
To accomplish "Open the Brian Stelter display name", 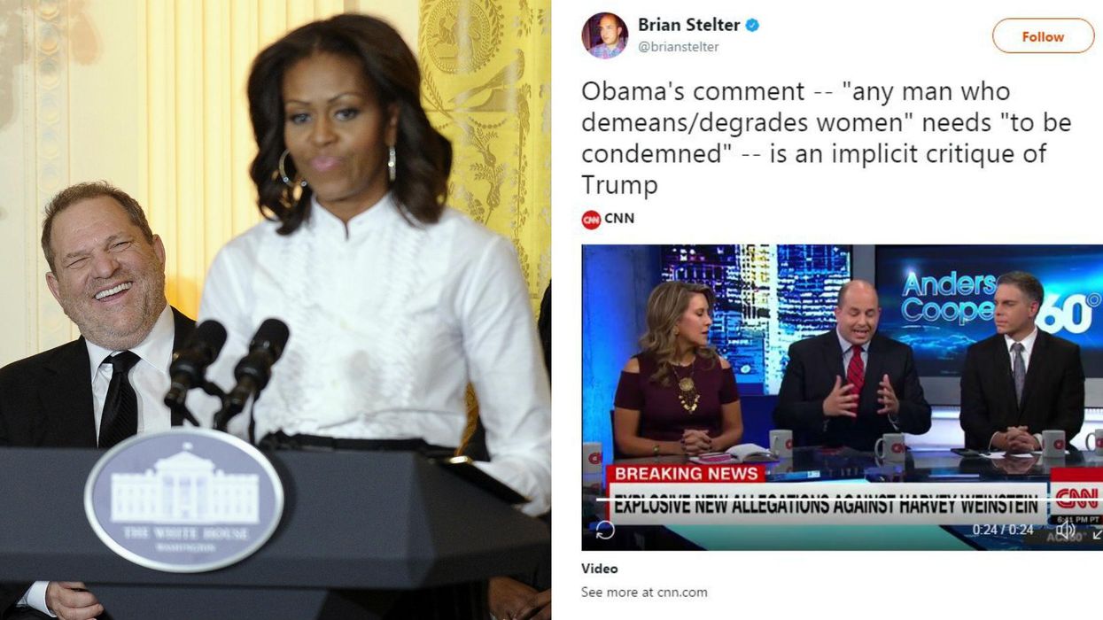I will [x=688, y=25].
